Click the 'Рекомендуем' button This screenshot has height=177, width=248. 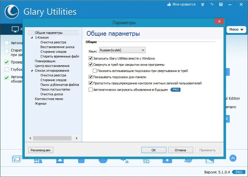(41, 150)
